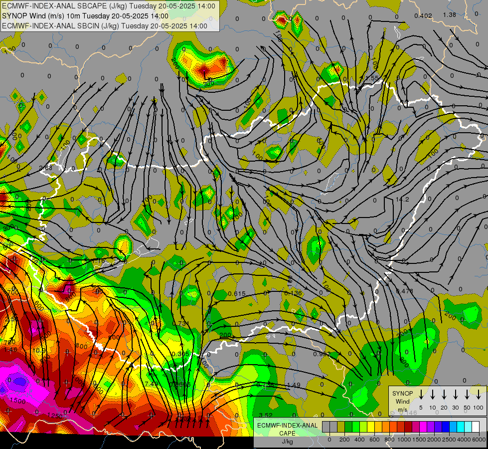Click the 50 m/s wind arrow in legend

tap(467, 394)
